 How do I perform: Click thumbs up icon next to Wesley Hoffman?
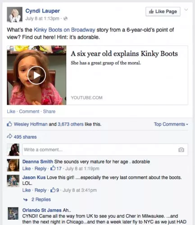(x=9, y=124)
